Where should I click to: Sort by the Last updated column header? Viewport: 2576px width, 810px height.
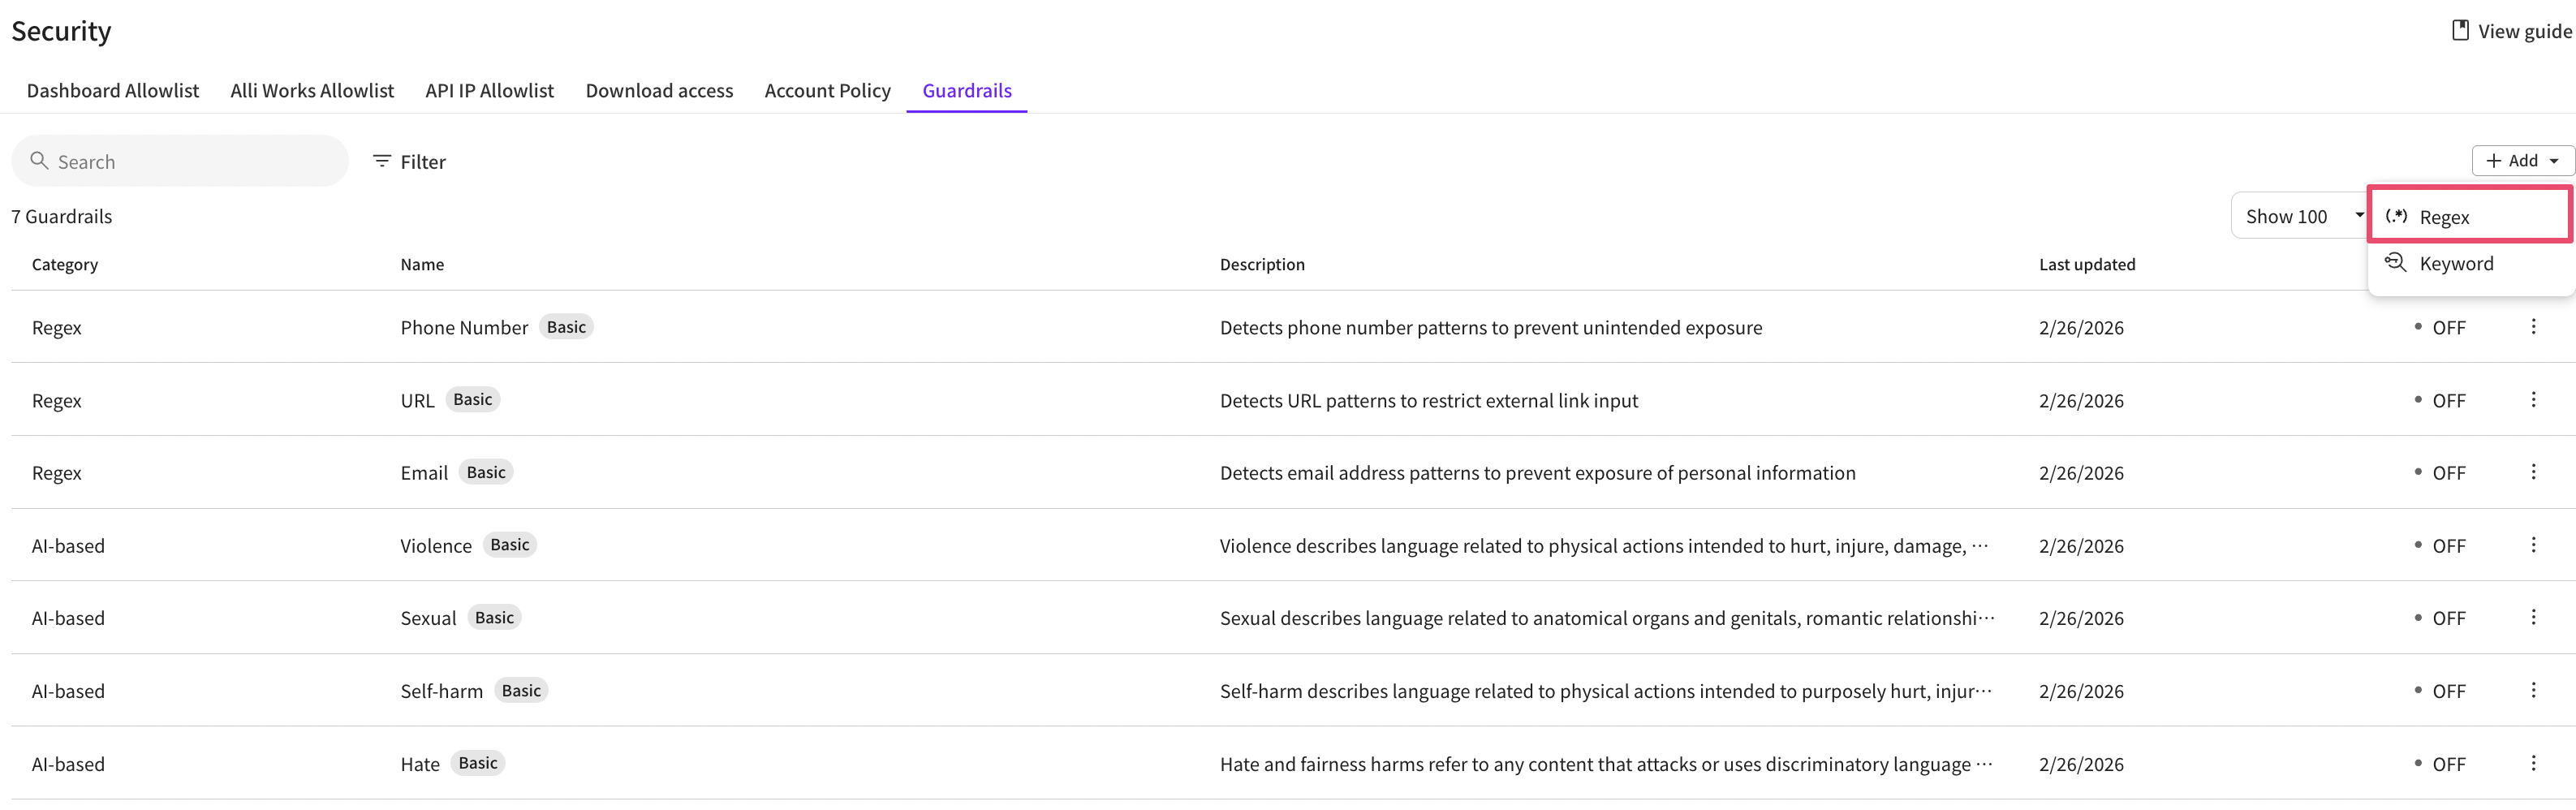click(2086, 265)
